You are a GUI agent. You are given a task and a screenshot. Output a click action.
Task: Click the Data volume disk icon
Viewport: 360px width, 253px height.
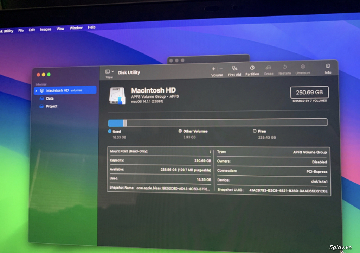41,99
